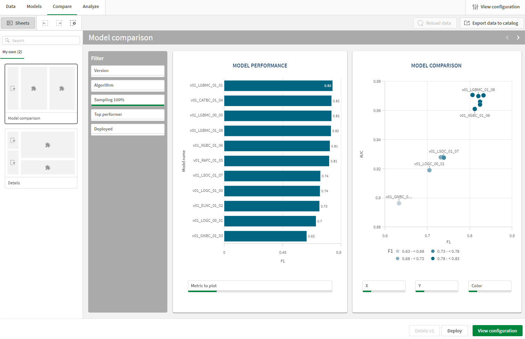Toggle the Sampling 100% filter
Image resolution: width=525 pixels, height=339 pixels.
pyautogui.click(x=127, y=100)
